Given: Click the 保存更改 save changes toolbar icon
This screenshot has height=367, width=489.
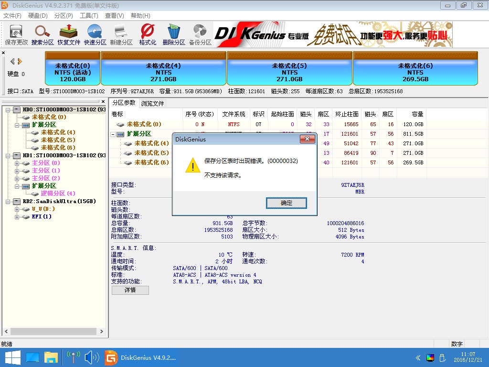Looking at the screenshot, I should [16, 34].
